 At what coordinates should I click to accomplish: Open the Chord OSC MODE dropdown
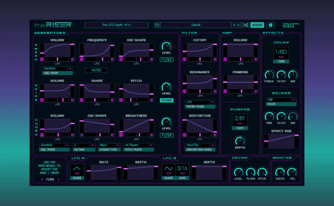(54, 145)
